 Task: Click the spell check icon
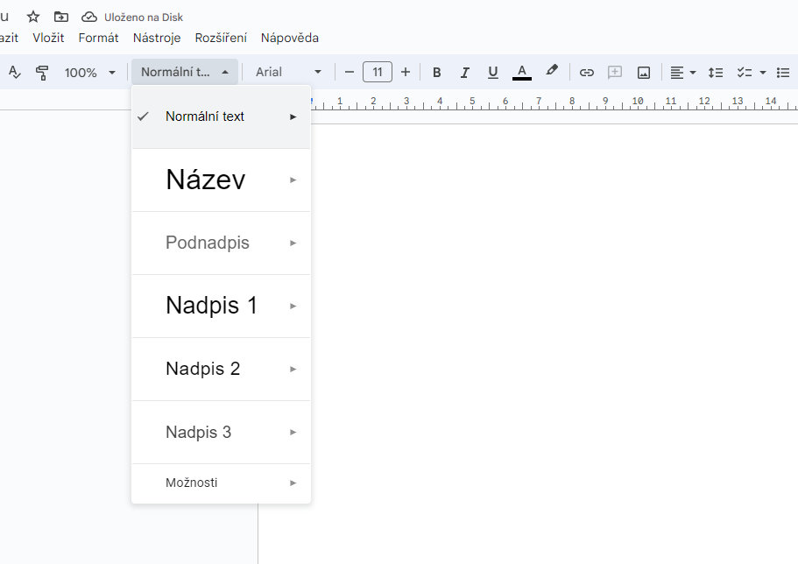14,72
